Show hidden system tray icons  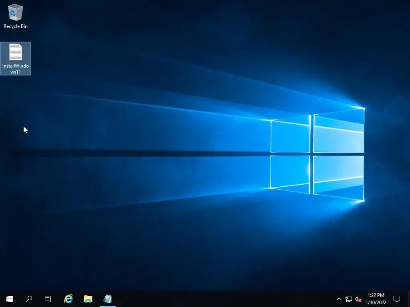[339, 299]
